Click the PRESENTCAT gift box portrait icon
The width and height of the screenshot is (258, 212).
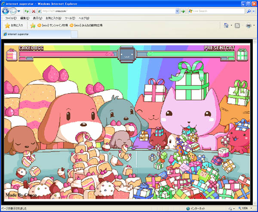pyautogui.click(x=242, y=54)
